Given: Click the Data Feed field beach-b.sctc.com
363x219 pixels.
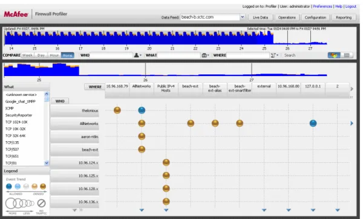Looking at the screenshot, I should click(x=210, y=17).
